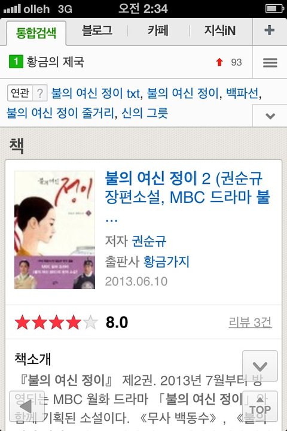The width and height of the screenshot is (287, 431).
Task: Expand the book introduction section
Action: coord(260,366)
